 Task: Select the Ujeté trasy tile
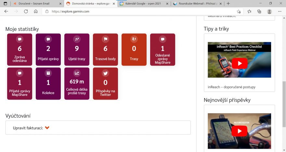coord(77,50)
